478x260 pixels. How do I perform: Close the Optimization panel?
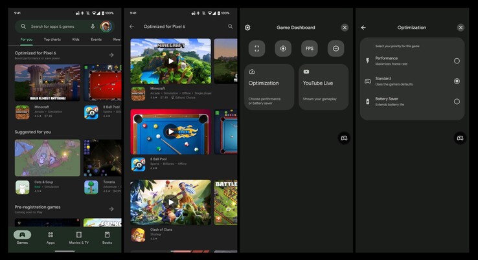pyautogui.click(x=461, y=27)
